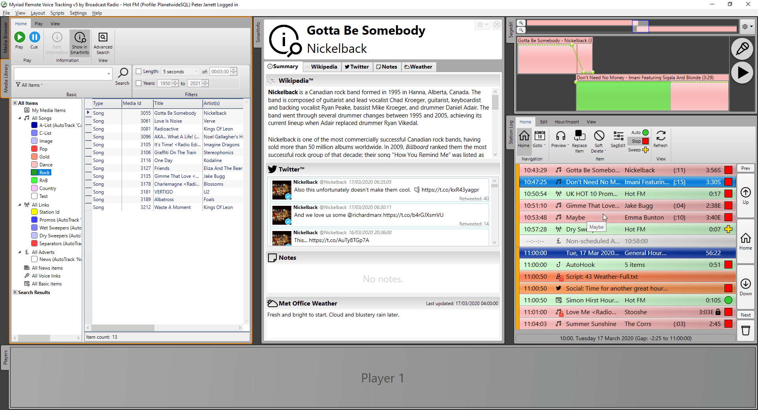Image resolution: width=758 pixels, height=410 pixels.
Task: Click the Next button
Action: tap(745, 315)
